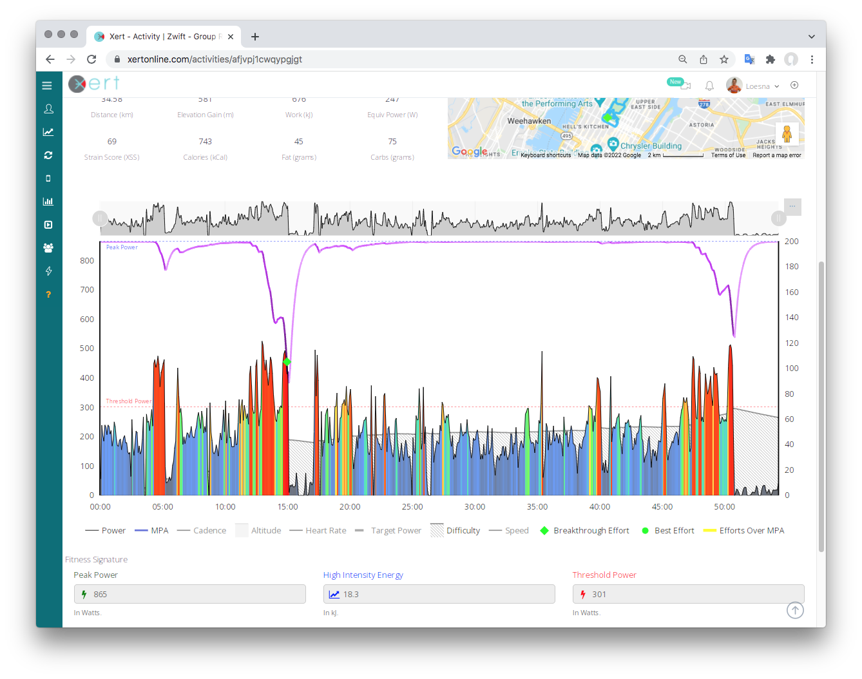Open the play-button sidebar icon
This screenshot has width=862, height=679.
pyautogui.click(x=48, y=225)
